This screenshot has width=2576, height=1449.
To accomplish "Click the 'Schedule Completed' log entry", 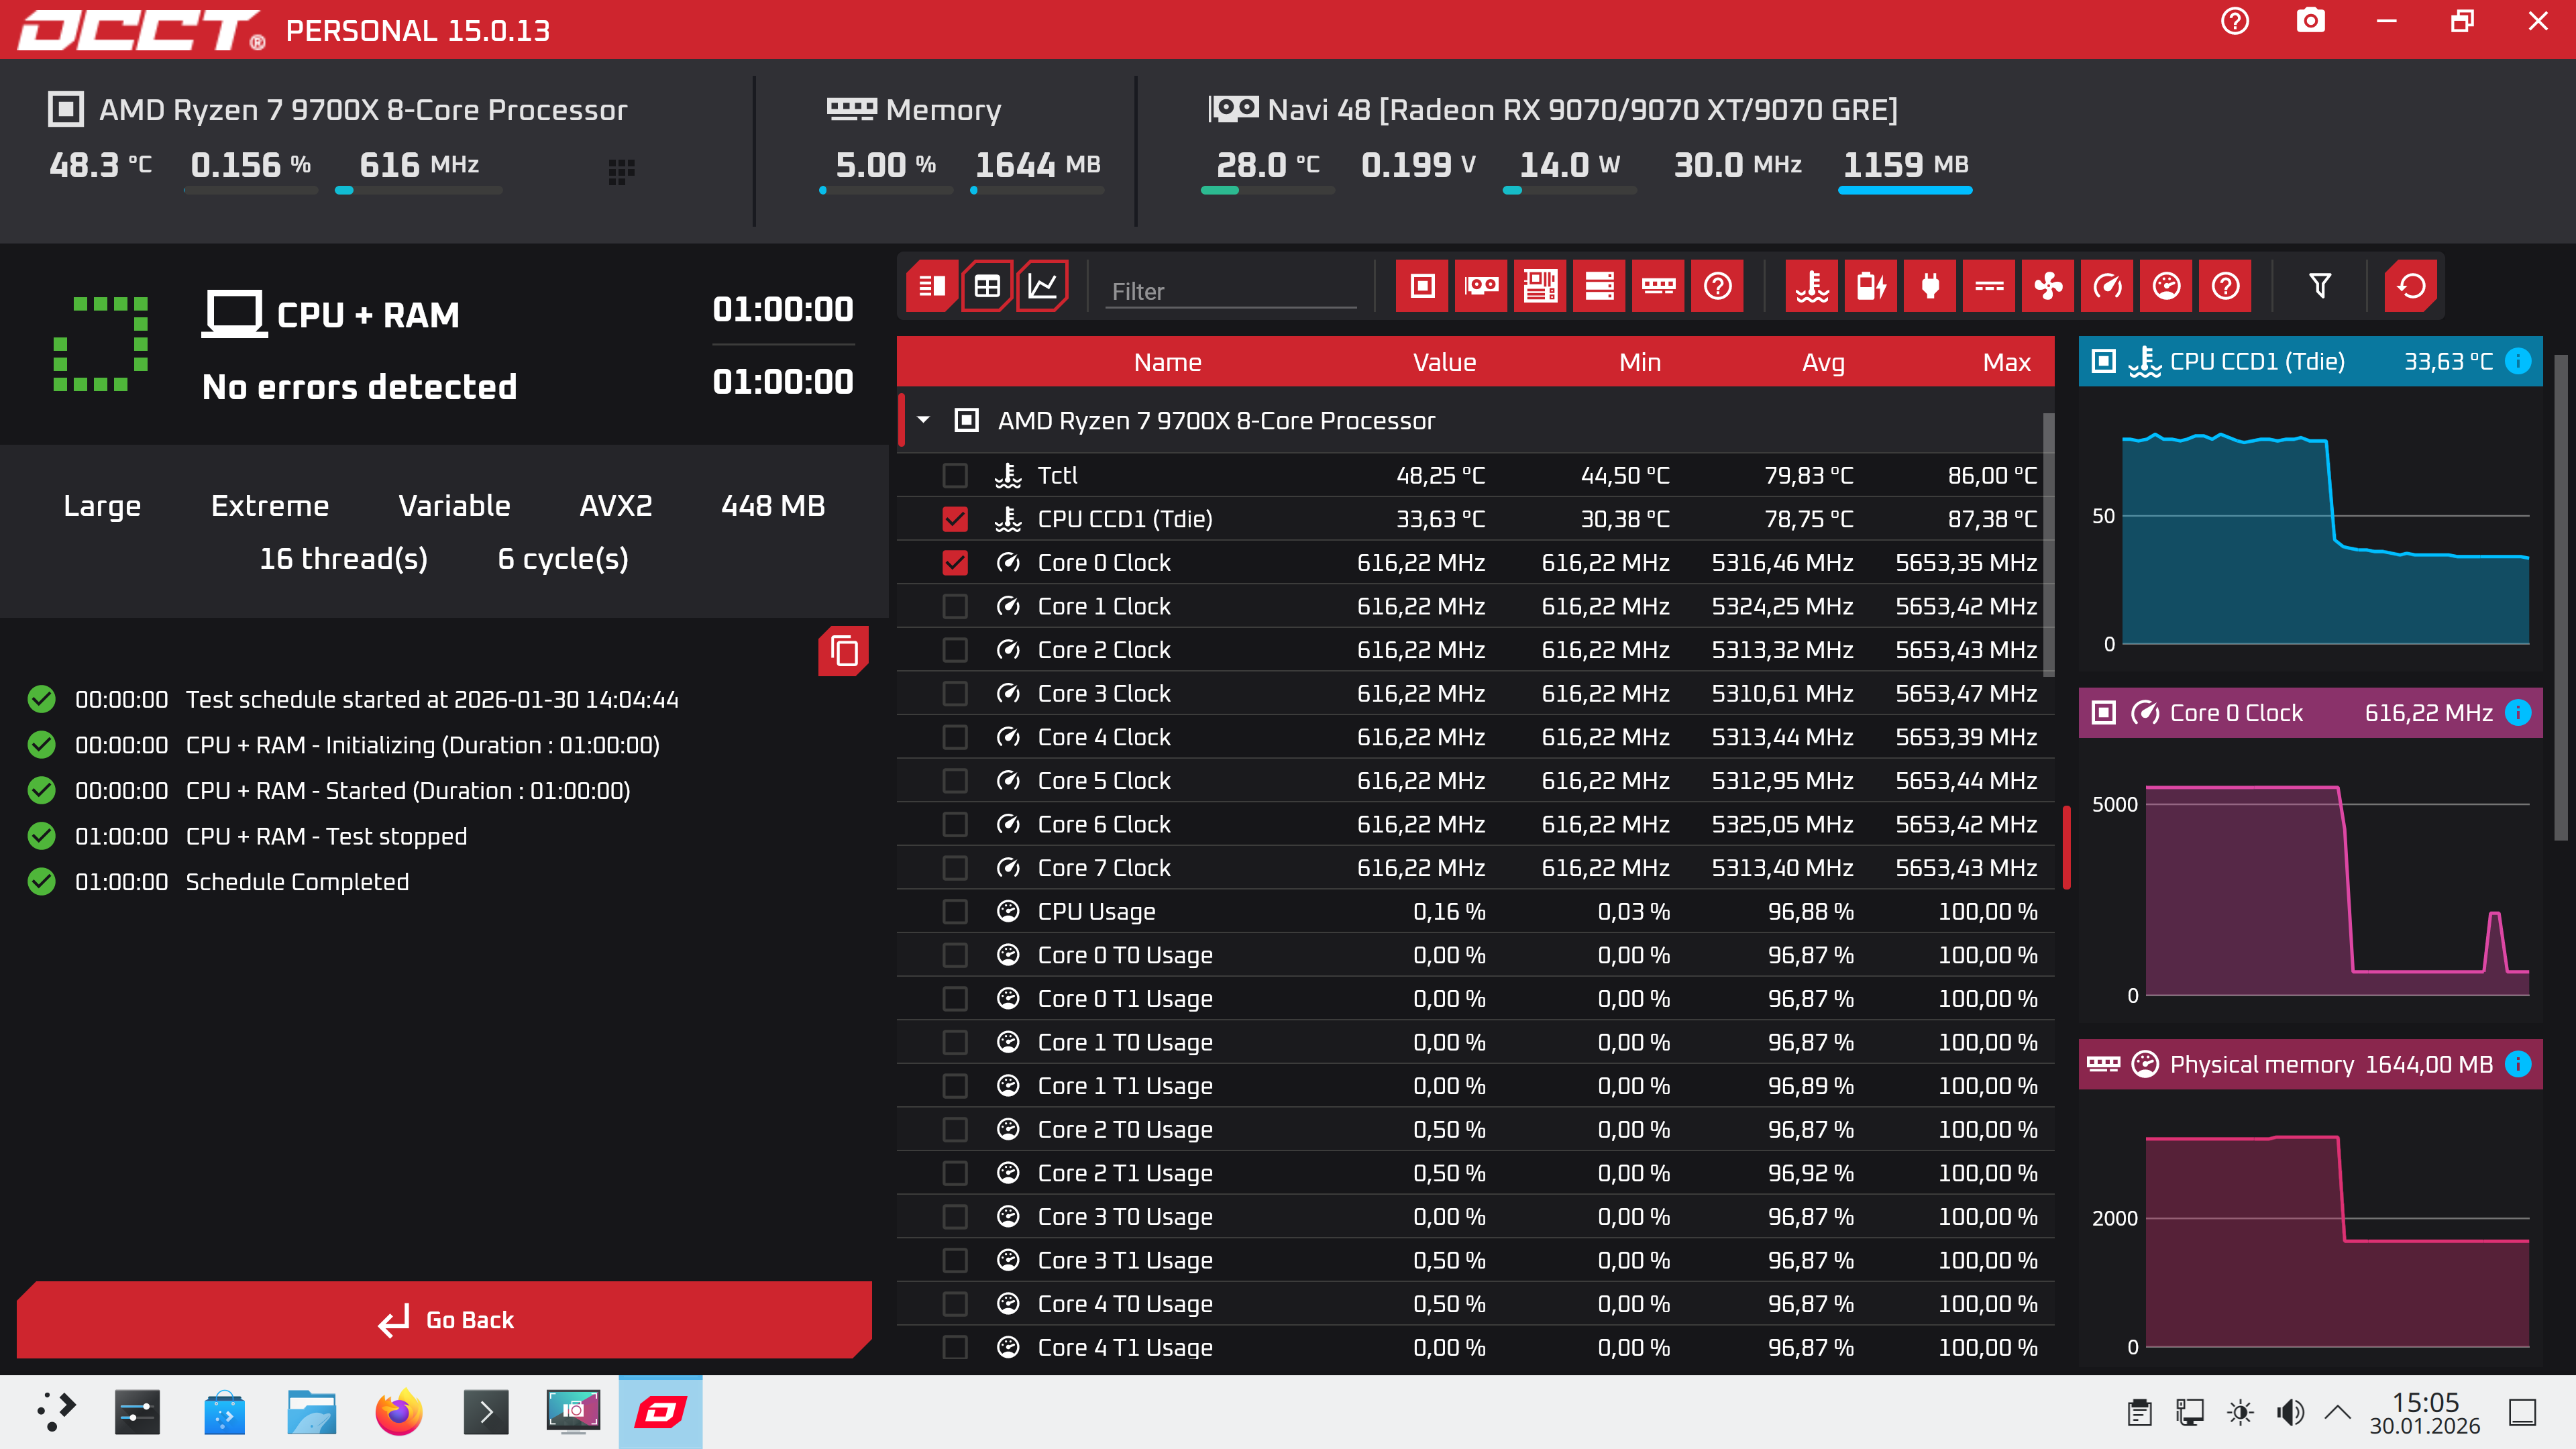I will click(297, 882).
